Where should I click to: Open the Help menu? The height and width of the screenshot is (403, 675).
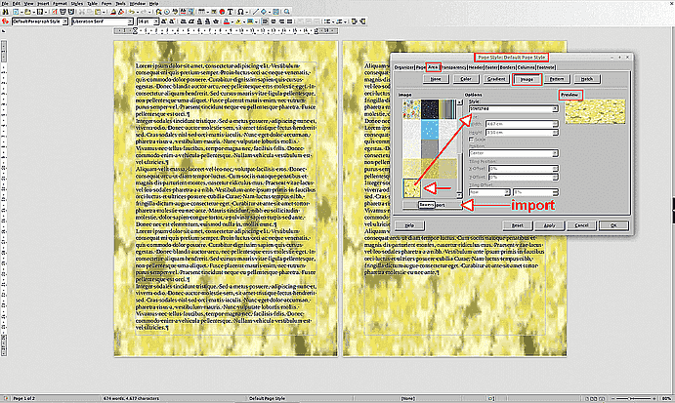coord(153,4)
